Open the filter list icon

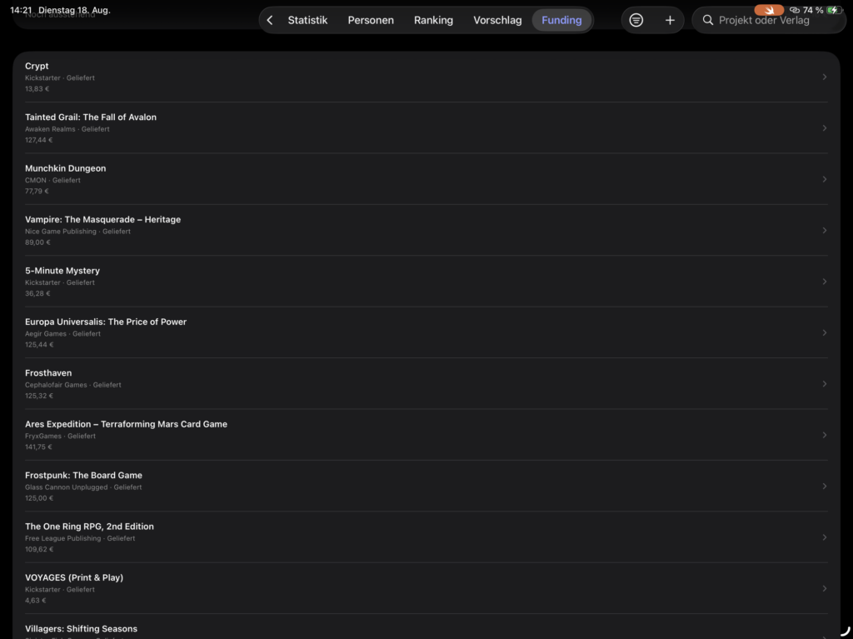coord(636,20)
